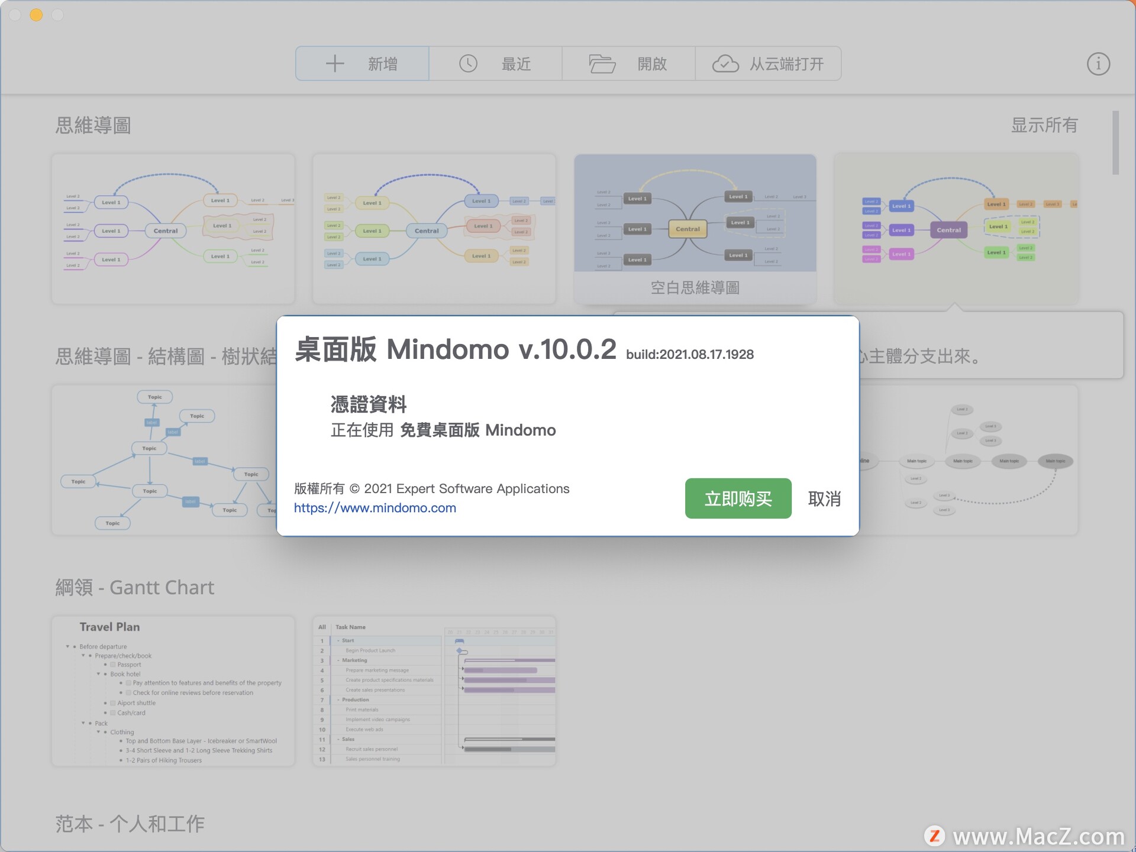Screen dimensions: 1136x852
Task: Choose the Topic concept map template
Action: coord(164,460)
